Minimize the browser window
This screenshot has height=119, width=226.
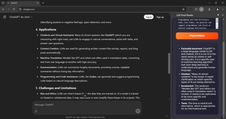pos(209,3)
